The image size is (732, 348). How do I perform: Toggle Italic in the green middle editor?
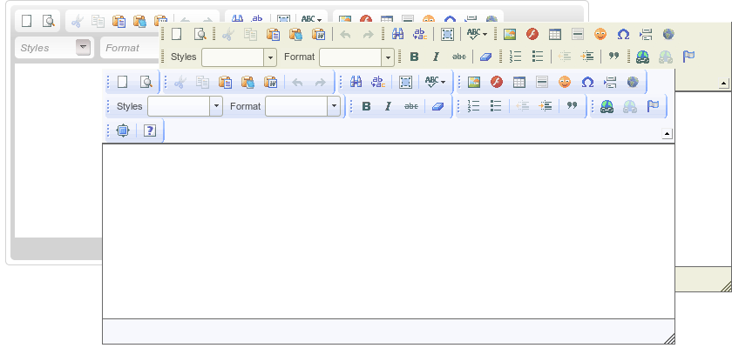pos(436,57)
